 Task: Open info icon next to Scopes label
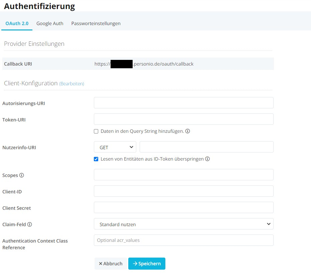(x=21, y=175)
